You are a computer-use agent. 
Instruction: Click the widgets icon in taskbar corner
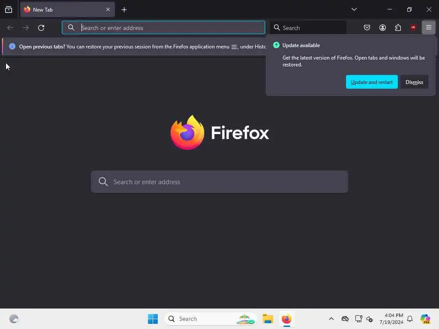coord(14,319)
